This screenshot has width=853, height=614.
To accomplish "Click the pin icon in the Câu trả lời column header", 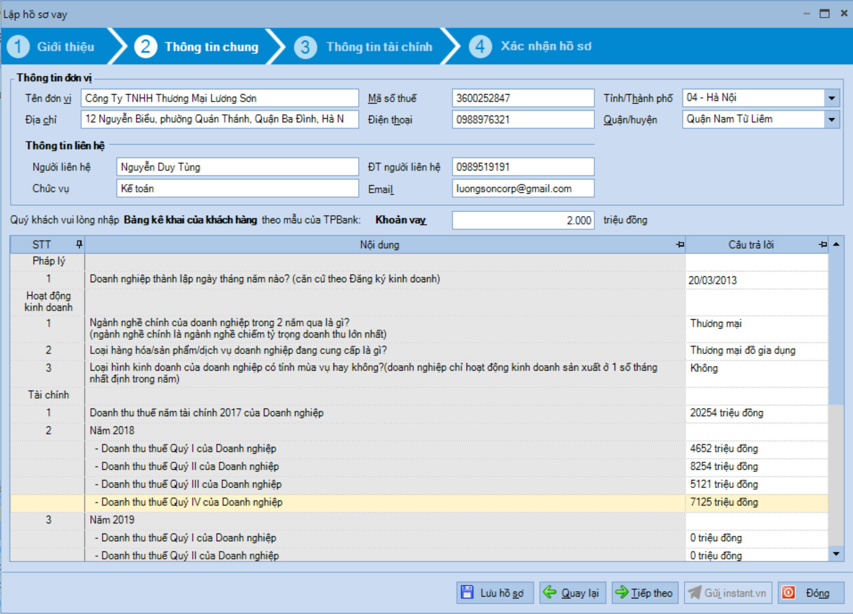I will point(823,244).
